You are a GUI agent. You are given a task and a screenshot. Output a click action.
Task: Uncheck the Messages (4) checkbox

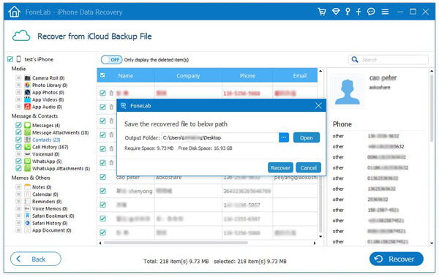(18, 125)
